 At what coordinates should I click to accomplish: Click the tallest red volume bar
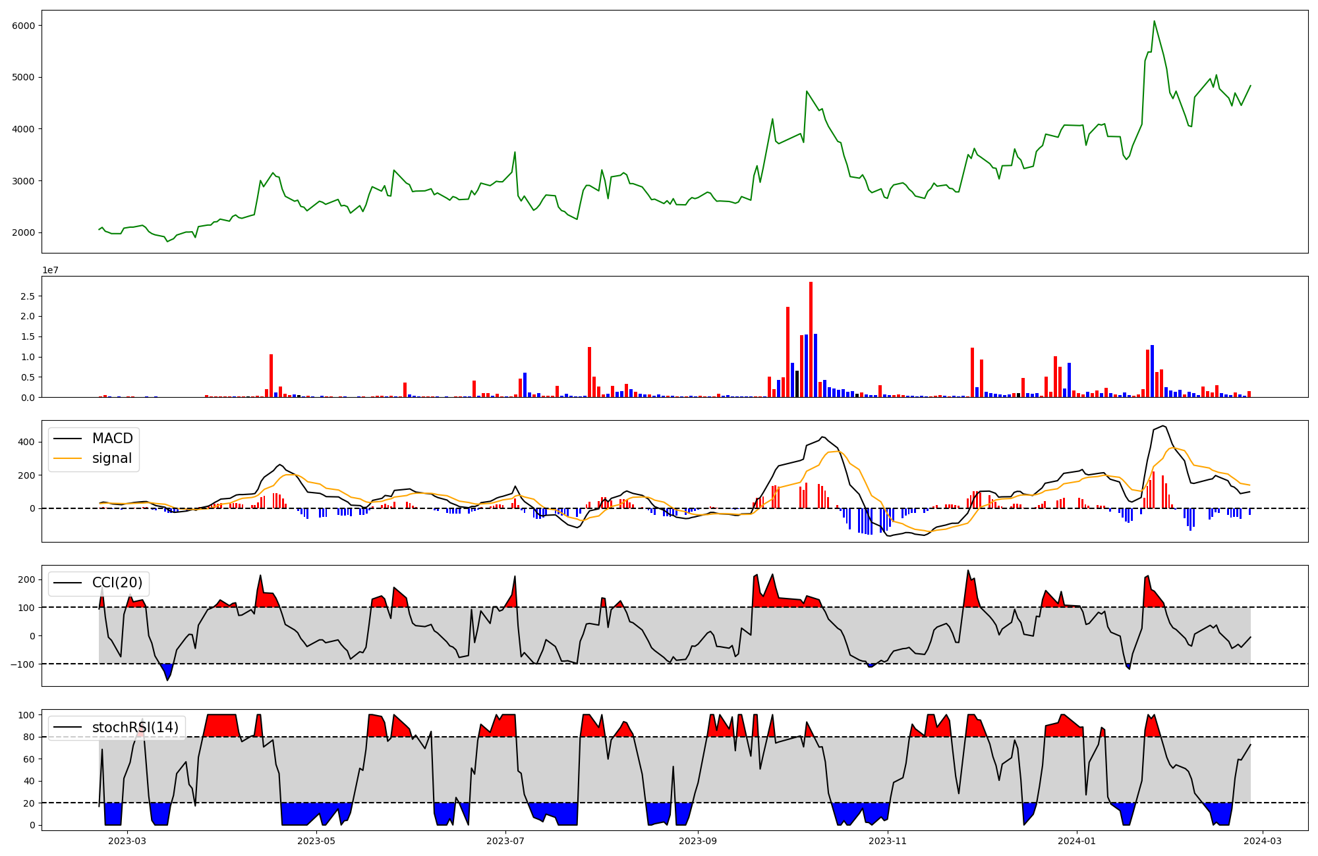(x=811, y=339)
